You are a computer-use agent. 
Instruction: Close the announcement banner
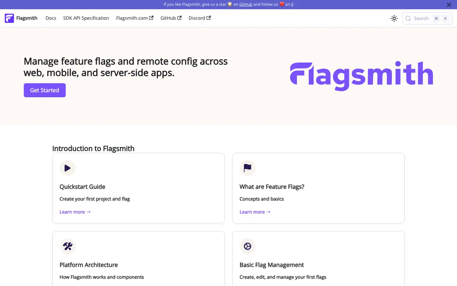click(449, 5)
